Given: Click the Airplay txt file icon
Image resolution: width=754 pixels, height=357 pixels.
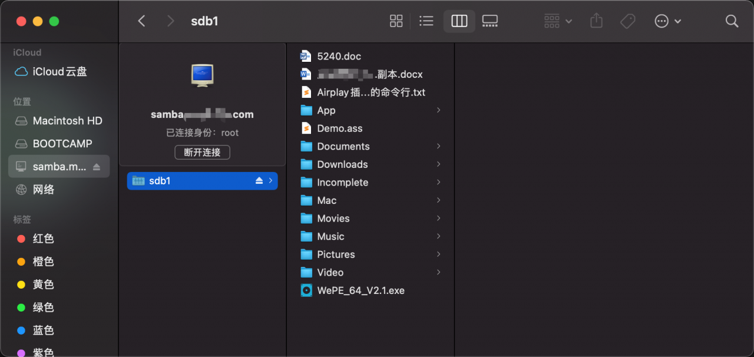Looking at the screenshot, I should [x=306, y=92].
